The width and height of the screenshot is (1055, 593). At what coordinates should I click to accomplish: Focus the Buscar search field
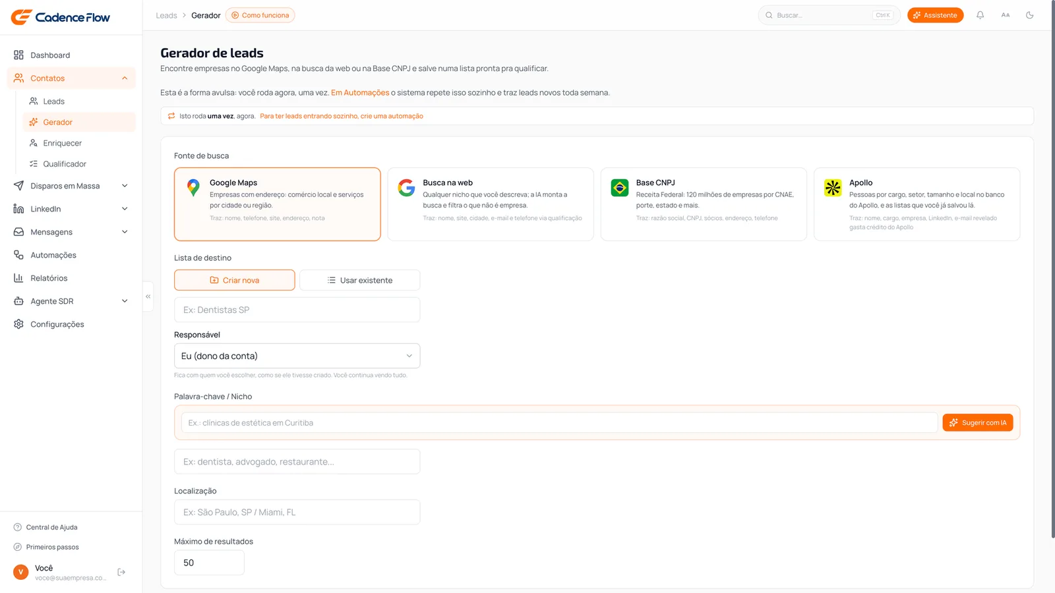click(x=829, y=15)
